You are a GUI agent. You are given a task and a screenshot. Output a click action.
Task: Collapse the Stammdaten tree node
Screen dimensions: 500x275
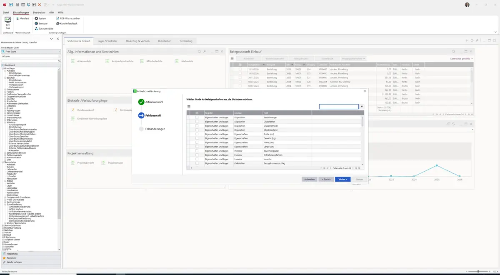pos(3,162)
